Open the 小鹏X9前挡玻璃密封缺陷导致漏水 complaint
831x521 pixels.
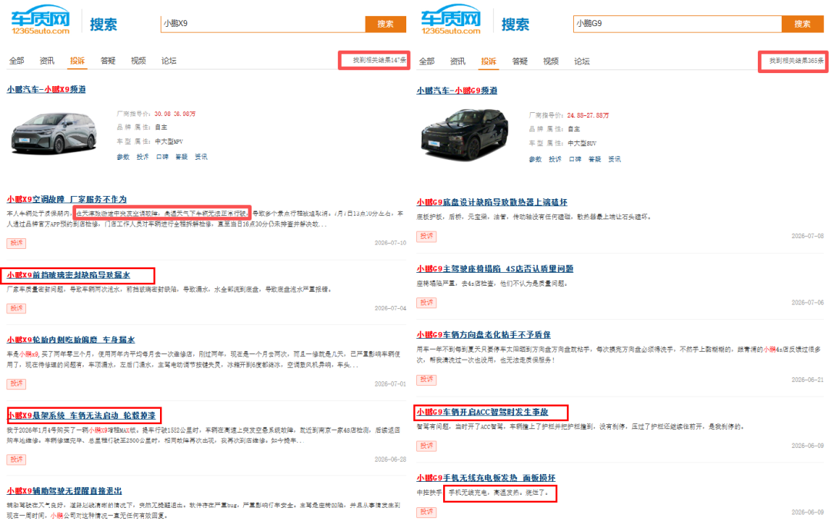tap(68, 275)
